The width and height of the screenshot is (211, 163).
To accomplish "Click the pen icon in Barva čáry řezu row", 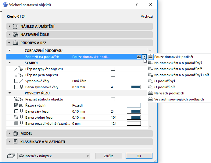I will point(21,111).
